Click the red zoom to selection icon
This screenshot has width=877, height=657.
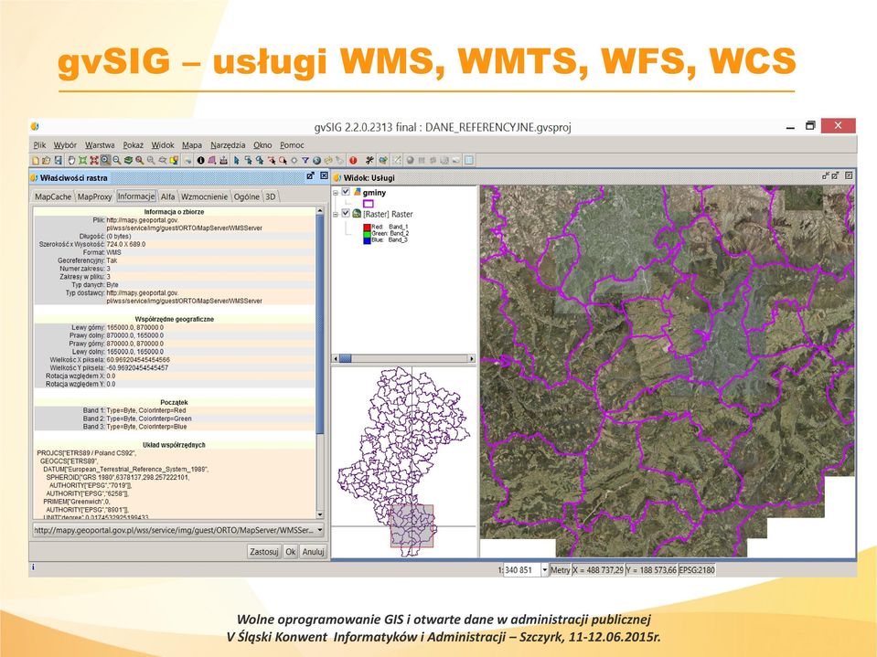[x=94, y=160]
